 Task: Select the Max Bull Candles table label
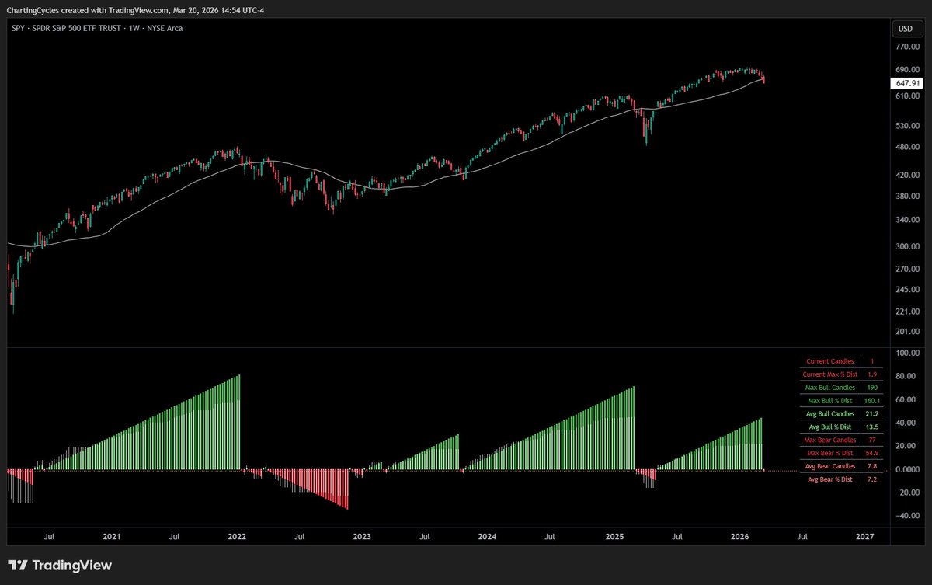pos(830,388)
